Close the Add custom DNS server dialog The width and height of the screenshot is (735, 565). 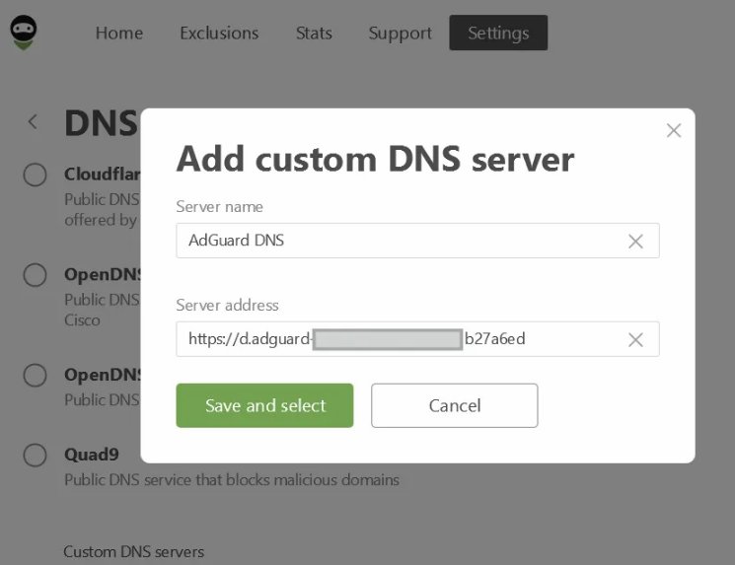click(674, 131)
